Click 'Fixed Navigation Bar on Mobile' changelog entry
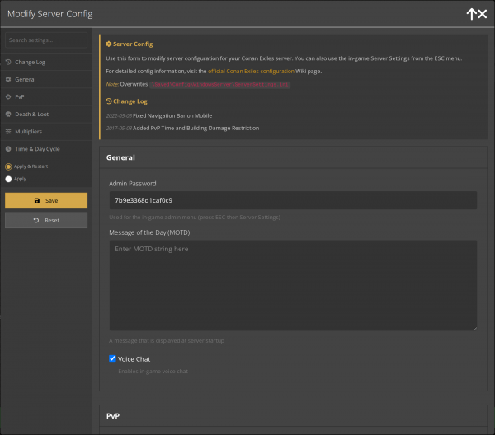The width and height of the screenshot is (495, 435). [x=172, y=115]
